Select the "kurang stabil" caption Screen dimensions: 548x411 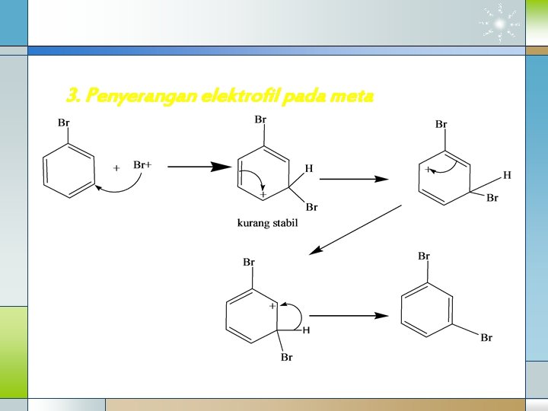pyautogui.click(x=267, y=222)
